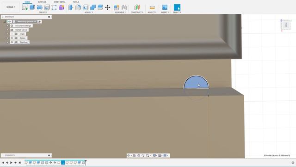This screenshot has height=167, width=296.
Task: Jump timeline to the end
Action: (20, 163)
